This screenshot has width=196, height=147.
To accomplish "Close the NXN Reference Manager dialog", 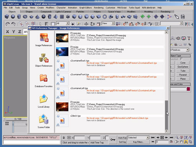I will 168,28.
